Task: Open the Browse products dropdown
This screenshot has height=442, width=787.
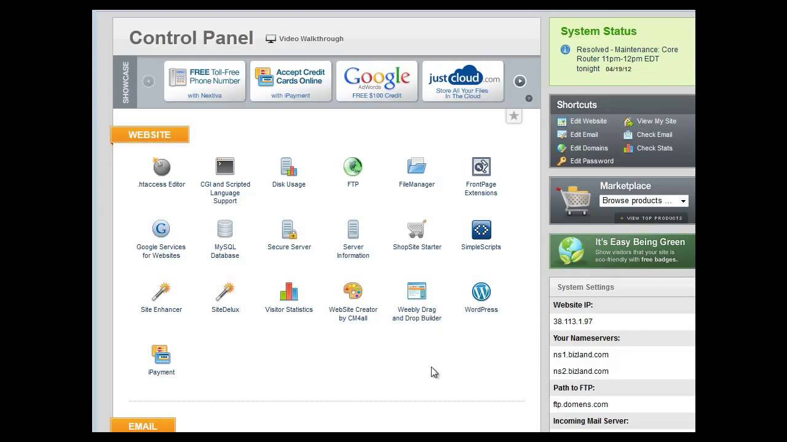Action: tap(644, 201)
